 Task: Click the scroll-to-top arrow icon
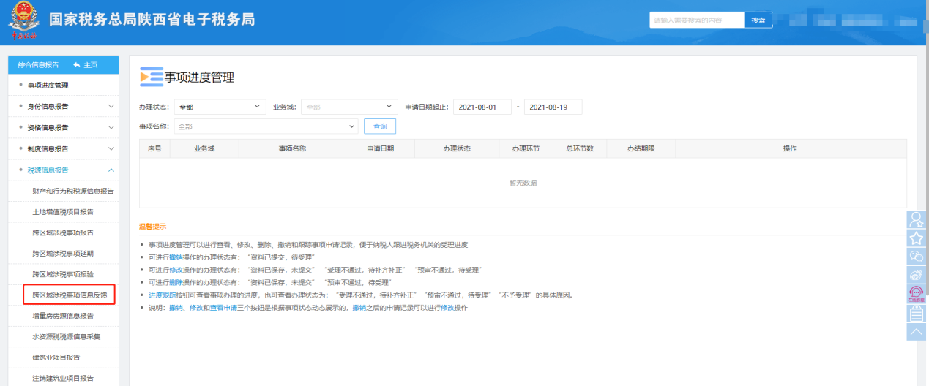tap(916, 332)
